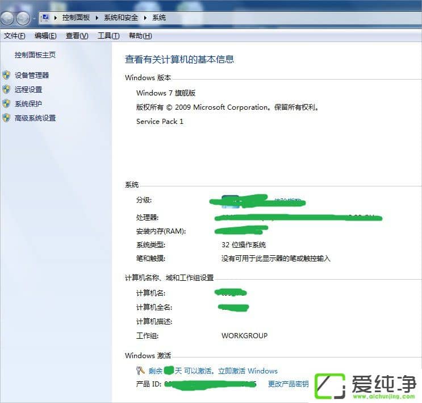This screenshot has width=422, height=403.
Task: Go to 控制面板主页 in the sidebar
Action: tap(35, 55)
